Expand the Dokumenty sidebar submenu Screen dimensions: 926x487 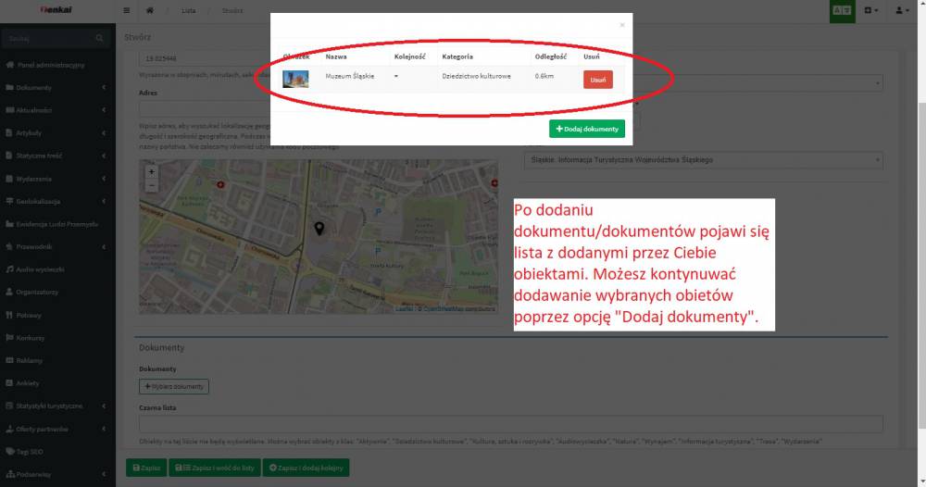(x=57, y=88)
